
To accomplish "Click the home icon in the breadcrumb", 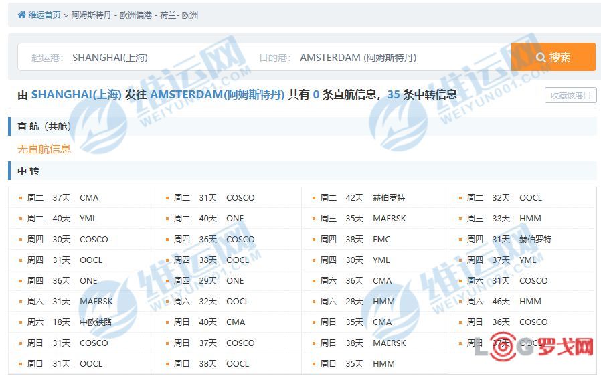I will (x=21, y=15).
